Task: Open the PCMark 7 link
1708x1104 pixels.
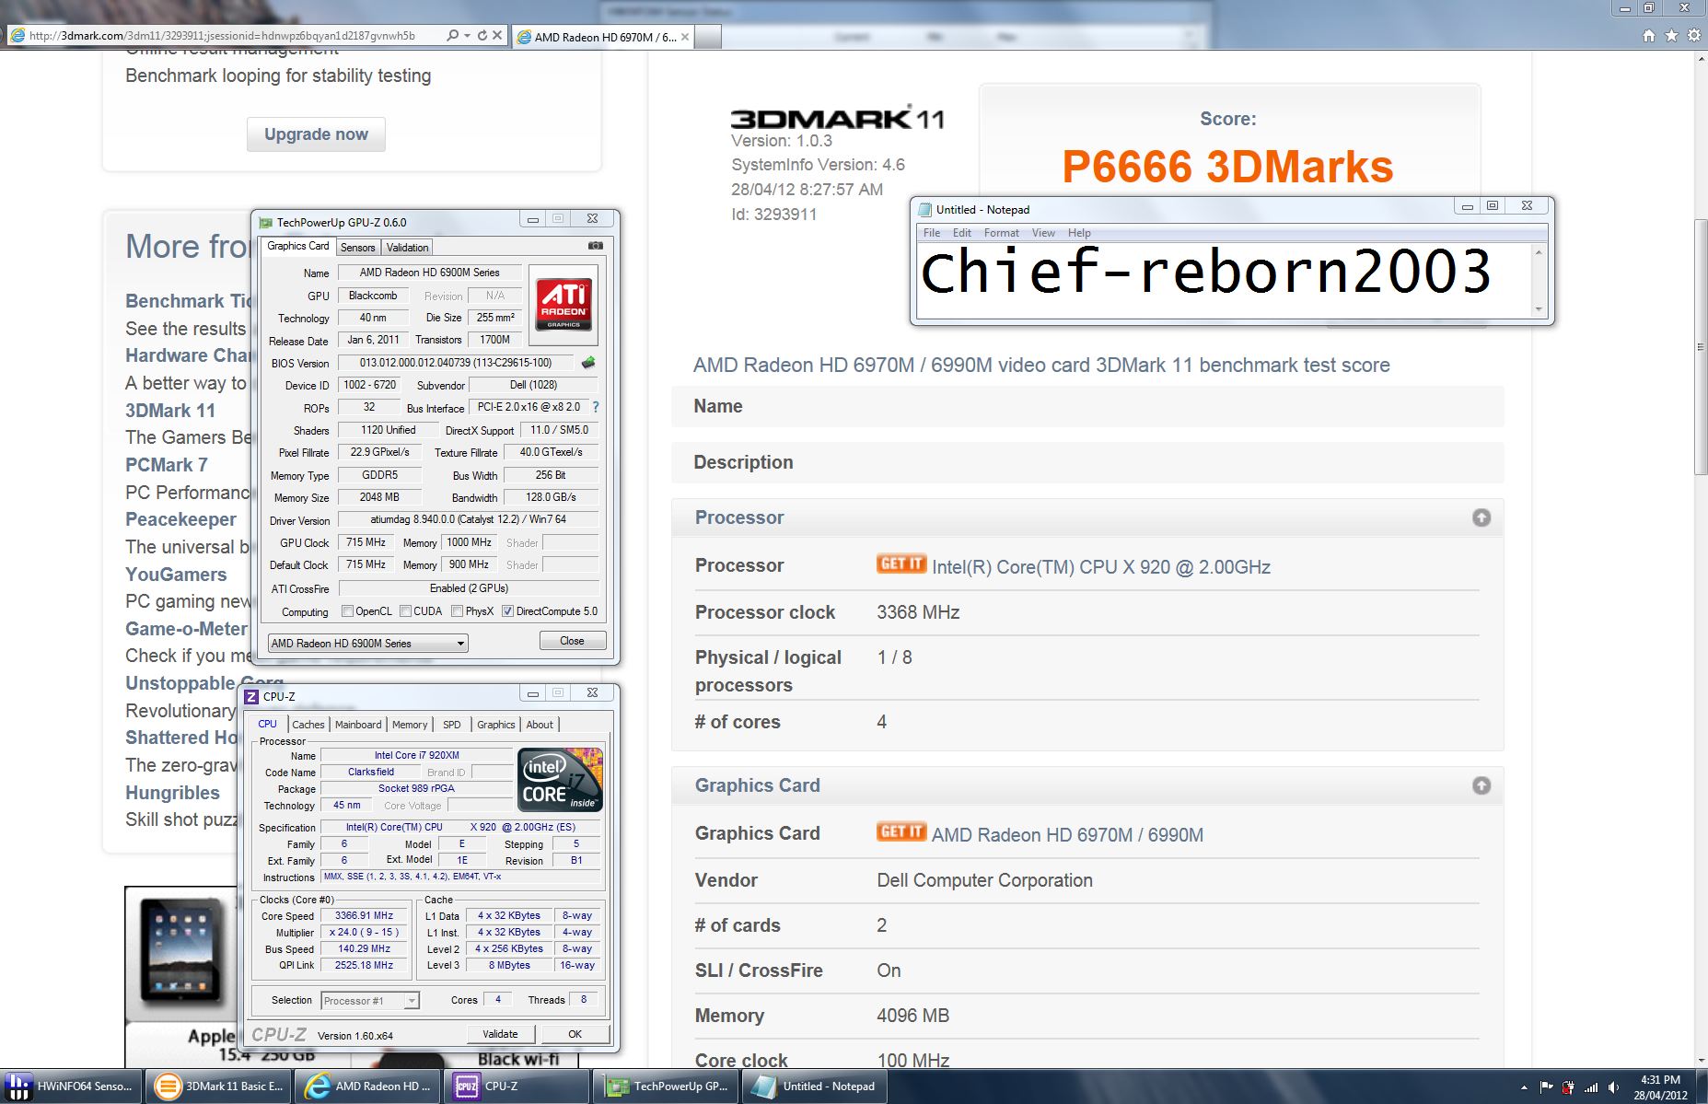Action: 167,465
